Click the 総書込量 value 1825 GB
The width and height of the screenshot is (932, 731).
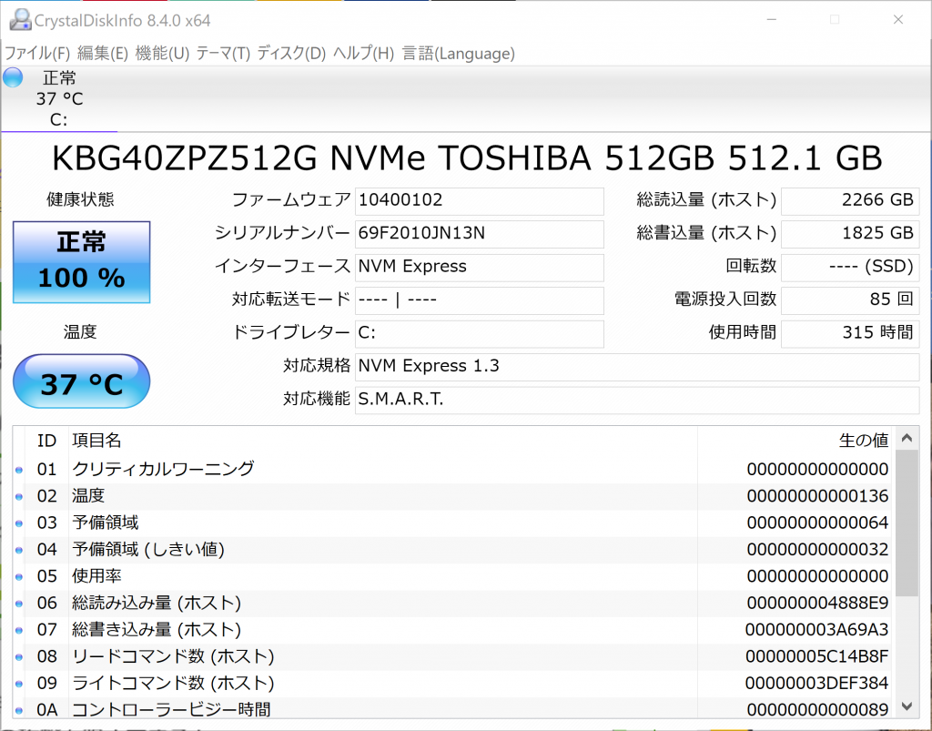850,234
